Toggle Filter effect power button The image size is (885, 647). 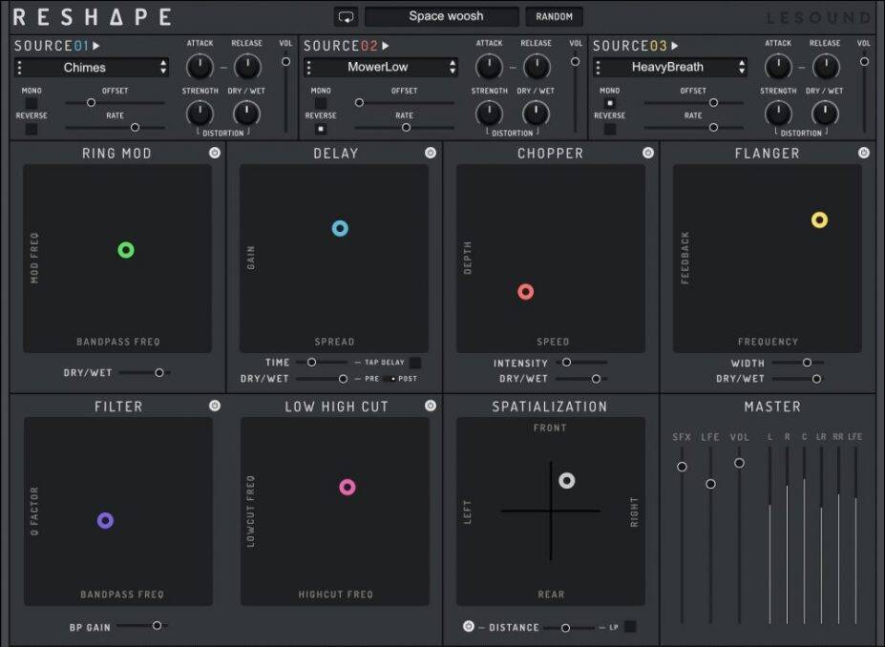pos(215,406)
